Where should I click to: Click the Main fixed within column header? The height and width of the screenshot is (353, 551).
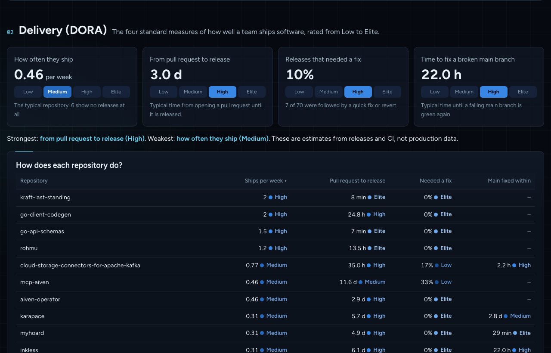509,181
